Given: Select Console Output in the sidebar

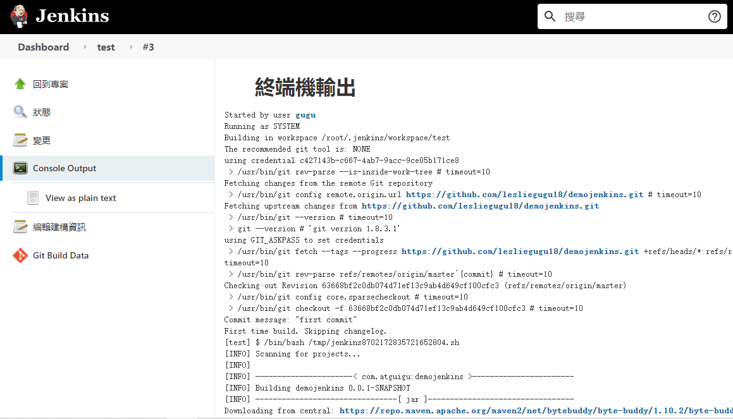Looking at the screenshot, I should pyautogui.click(x=65, y=168).
